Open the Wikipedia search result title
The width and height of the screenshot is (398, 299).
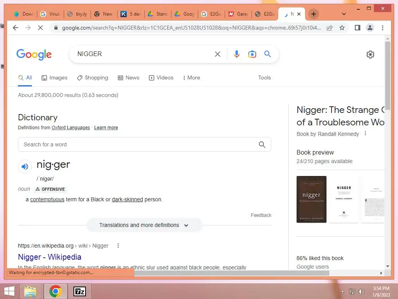49,257
